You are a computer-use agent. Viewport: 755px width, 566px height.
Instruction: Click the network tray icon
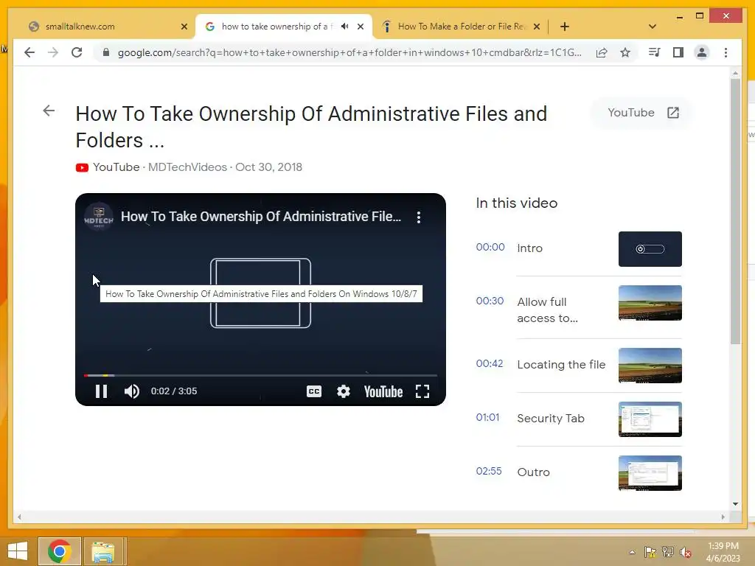(668, 552)
